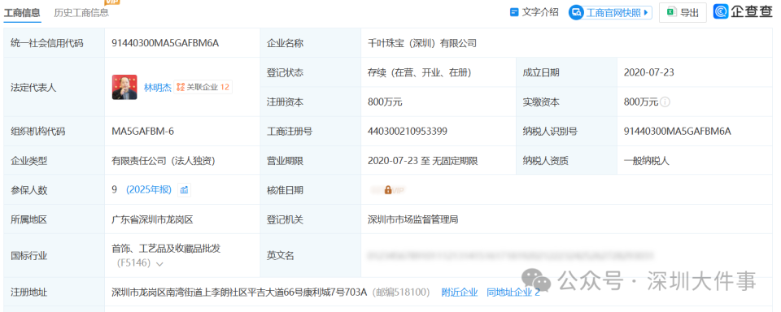Screen dimensions: 781x312
Task: Click the trend chart icon next to 2025年报
Action: pos(185,189)
